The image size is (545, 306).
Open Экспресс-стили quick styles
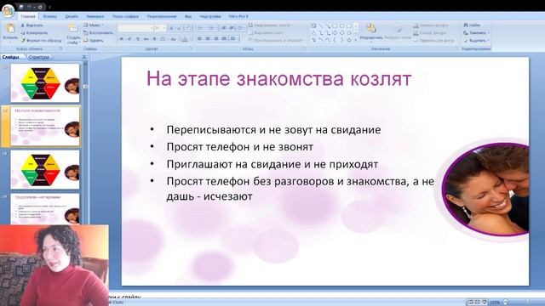point(398,32)
